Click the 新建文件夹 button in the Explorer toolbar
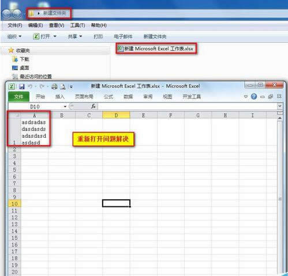The width and height of the screenshot is (288, 276). click(x=155, y=36)
